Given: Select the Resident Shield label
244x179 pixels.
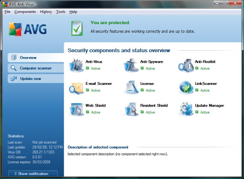Looking at the screenshot, I should (154, 105).
